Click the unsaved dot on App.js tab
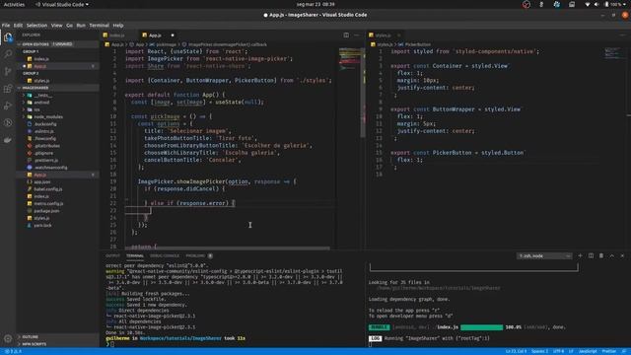Screen dimensions: 631x355 click(173, 35)
